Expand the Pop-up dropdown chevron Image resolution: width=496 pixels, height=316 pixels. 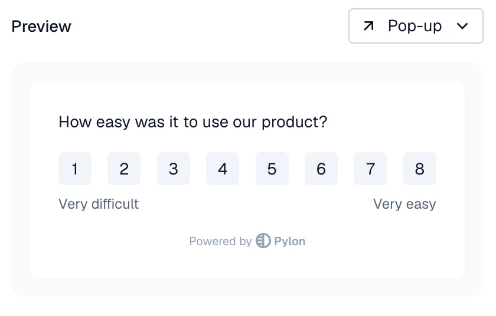(463, 26)
